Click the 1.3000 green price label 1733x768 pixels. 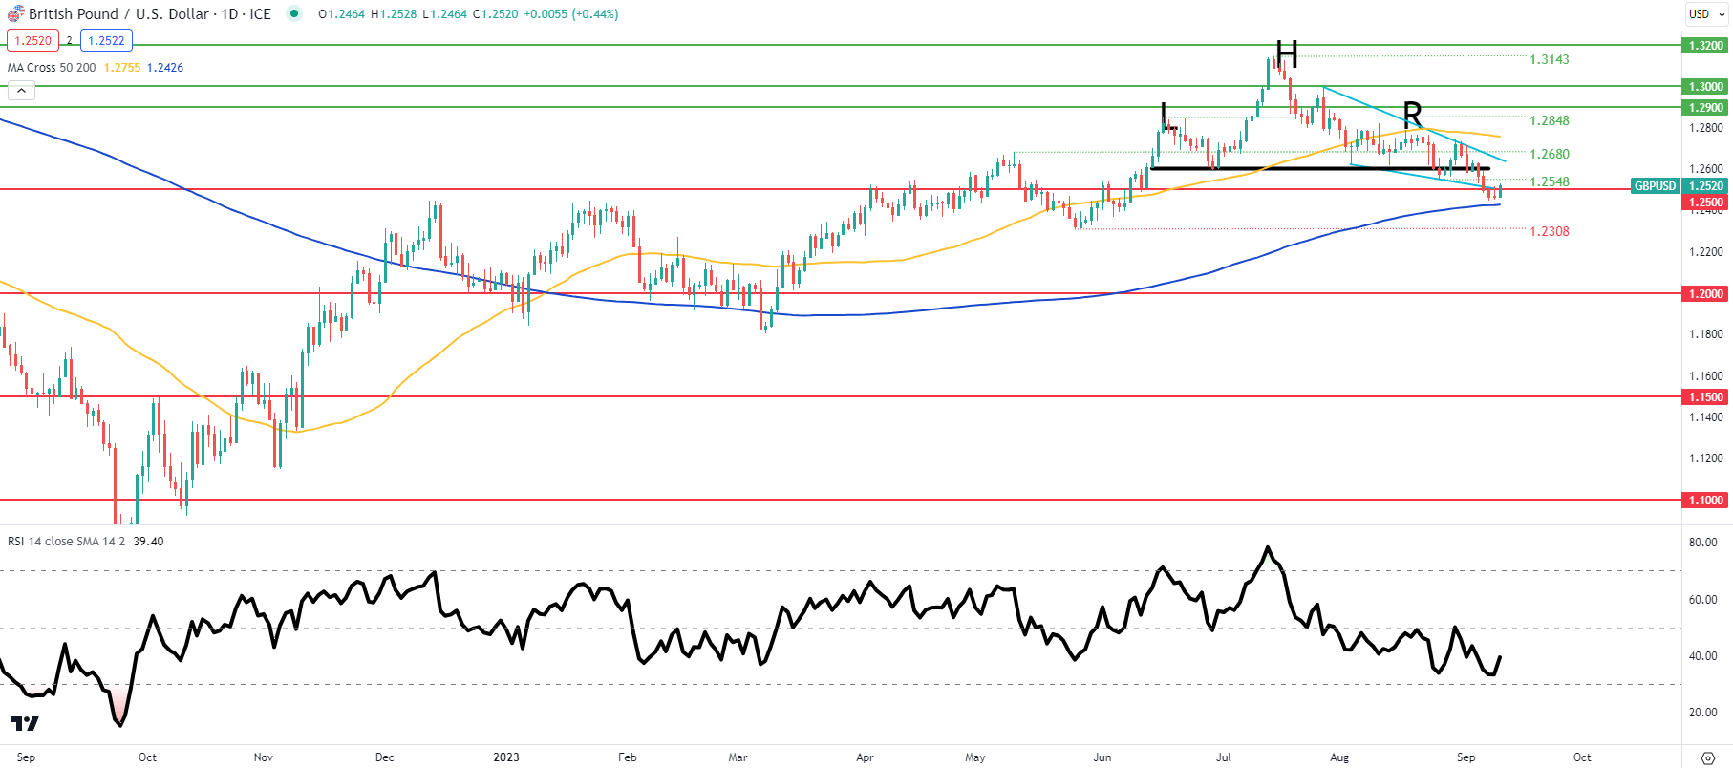click(x=1706, y=86)
